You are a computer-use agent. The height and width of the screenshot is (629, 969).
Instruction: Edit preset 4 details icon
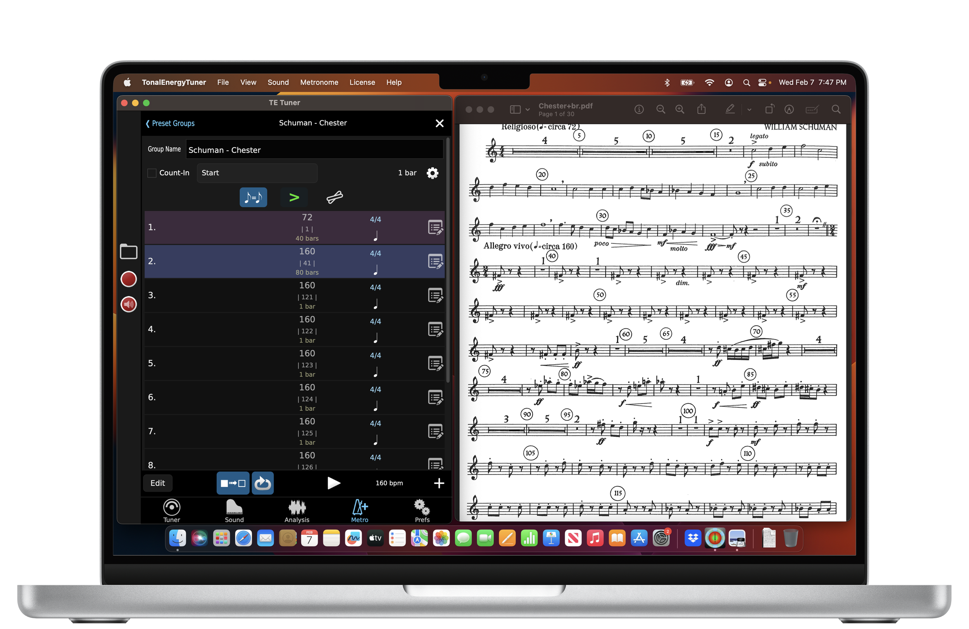[435, 330]
